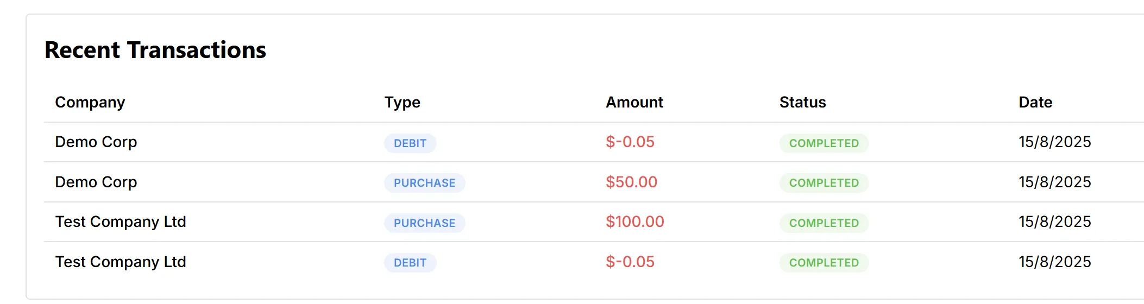Click the $50.00 amount
1144x304 pixels.
[631, 182]
